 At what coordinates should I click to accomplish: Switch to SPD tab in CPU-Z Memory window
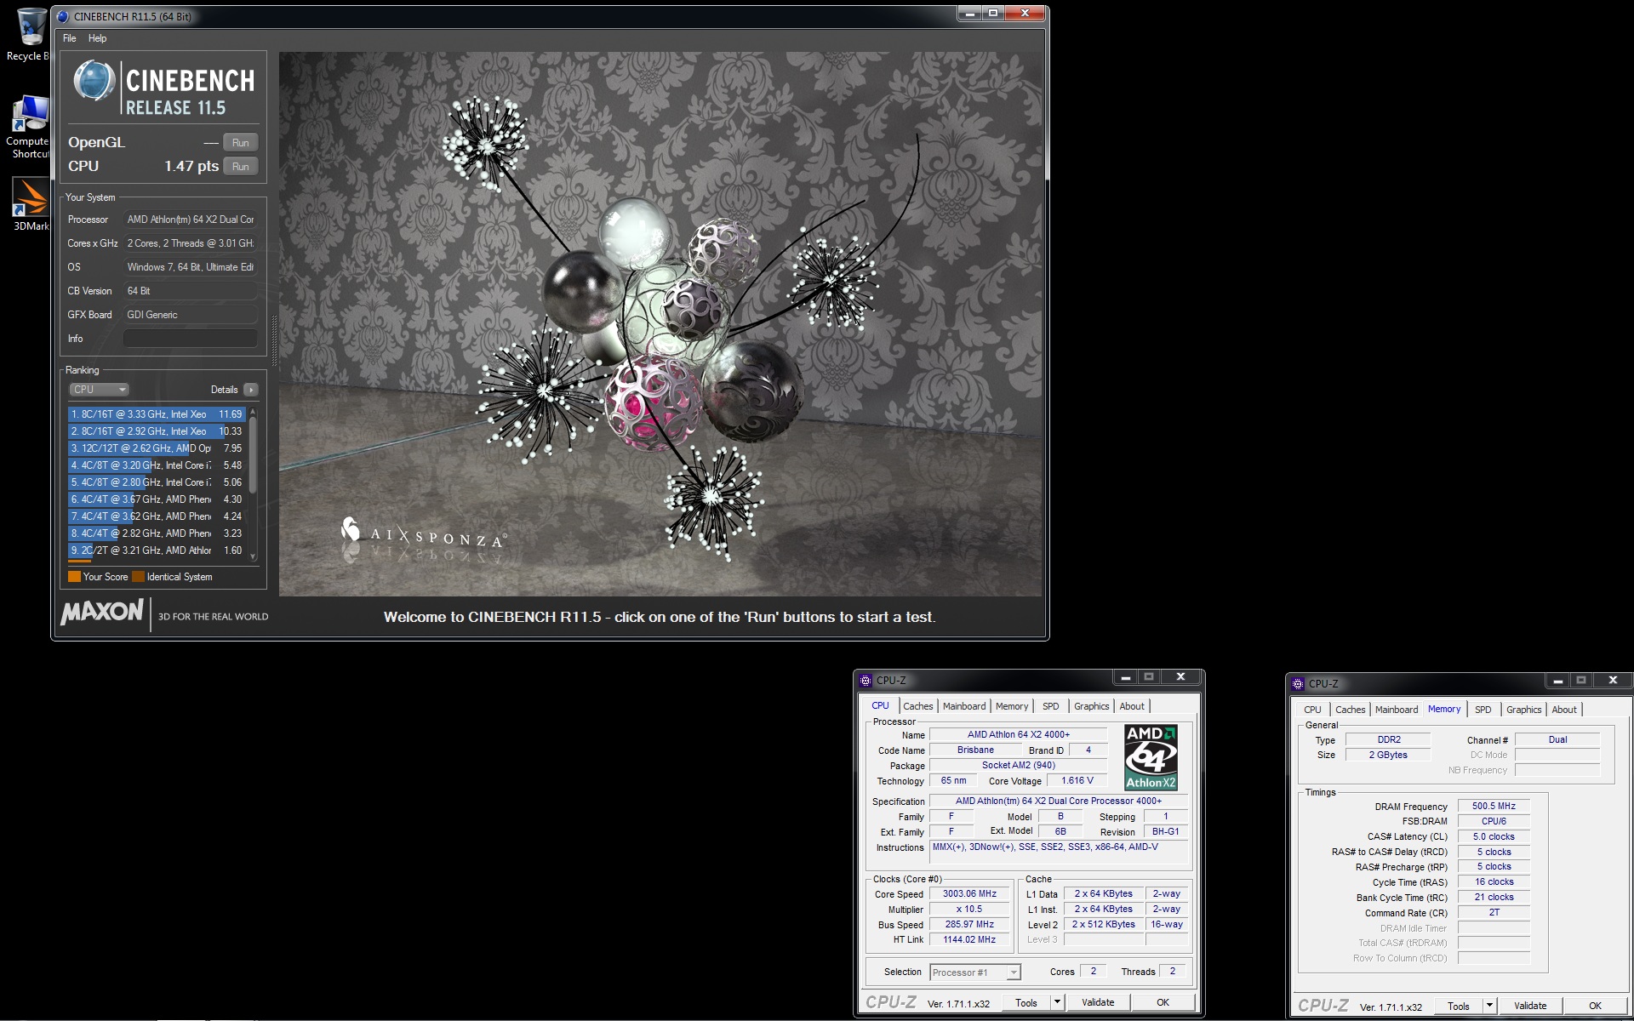pyautogui.click(x=1483, y=710)
